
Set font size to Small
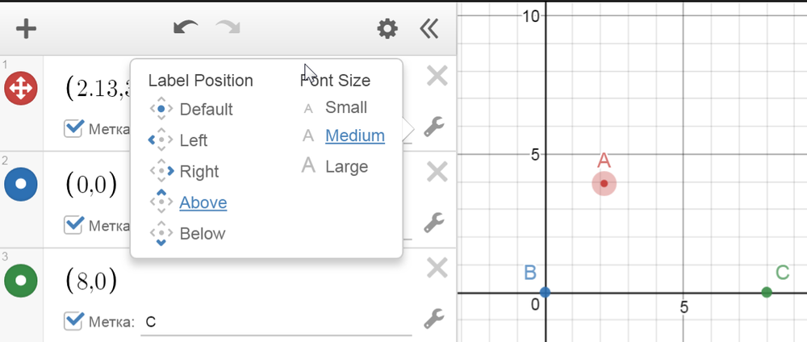pyautogui.click(x=345, y=107)
